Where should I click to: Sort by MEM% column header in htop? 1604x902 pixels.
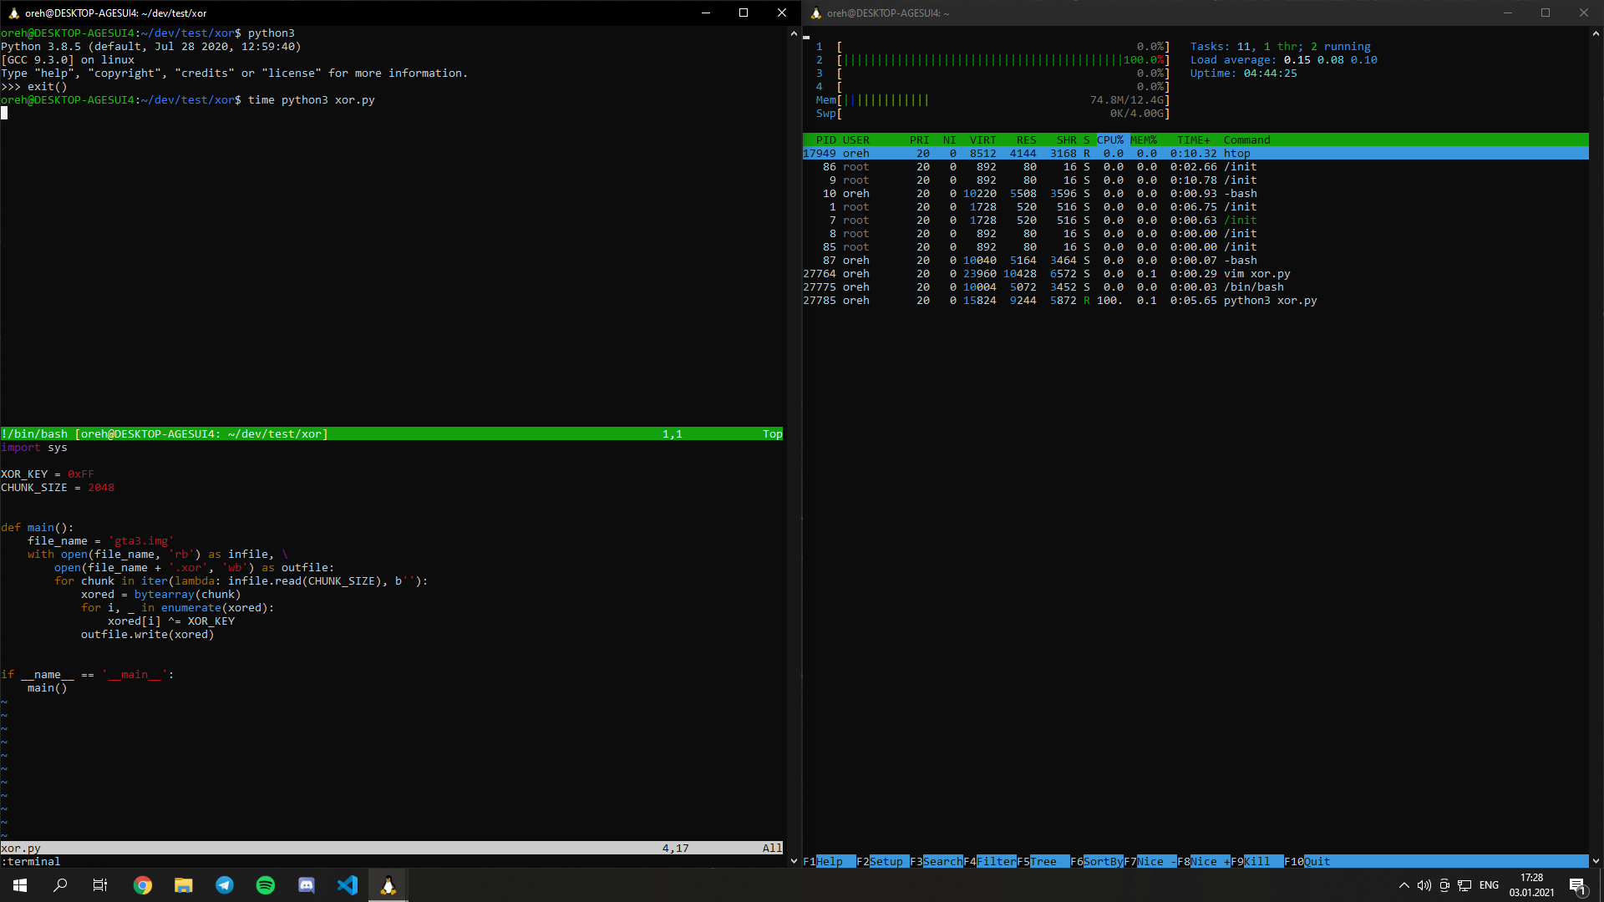pos(1144,139)
